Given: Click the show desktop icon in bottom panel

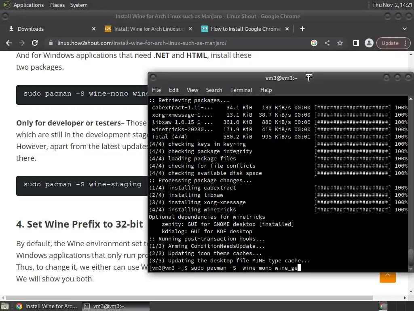Looking at the screenshot, I should pos(5,306).
